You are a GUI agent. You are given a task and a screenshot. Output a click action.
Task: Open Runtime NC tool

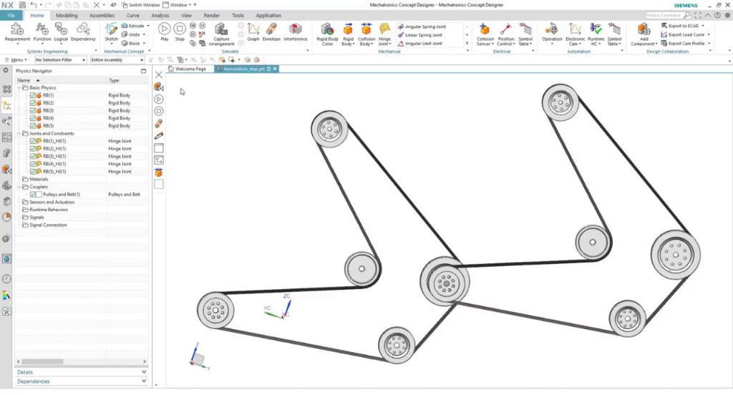(596, 34)
